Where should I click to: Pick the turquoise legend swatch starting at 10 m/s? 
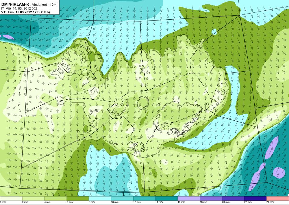pos(122,199)
